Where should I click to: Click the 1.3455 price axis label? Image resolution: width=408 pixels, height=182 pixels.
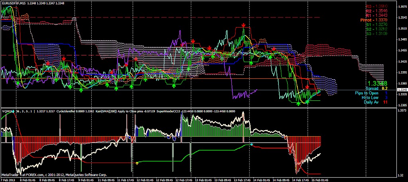click(x=402, y=51)
